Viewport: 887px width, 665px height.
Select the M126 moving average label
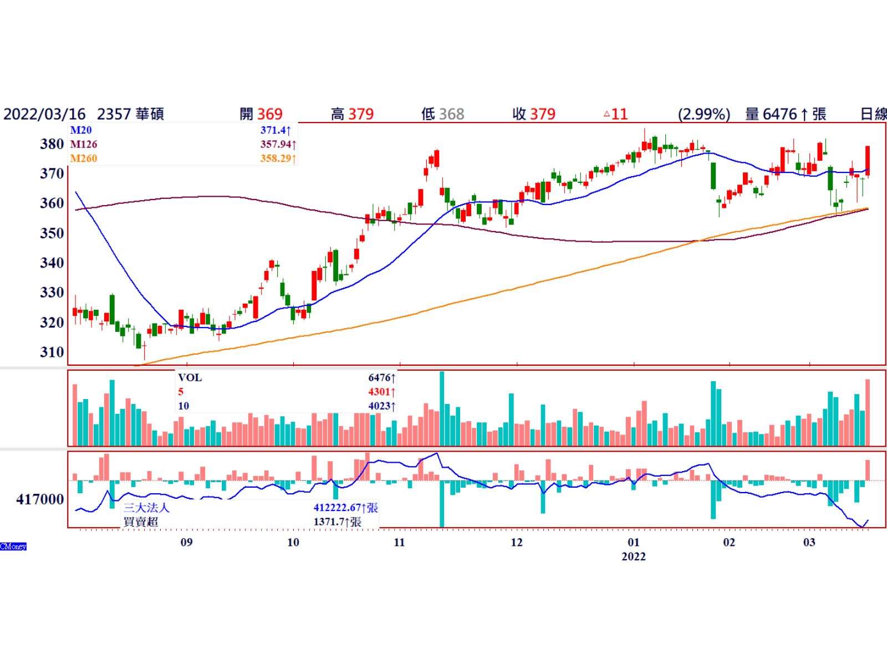pyautogui.click(x=84, y=145)
